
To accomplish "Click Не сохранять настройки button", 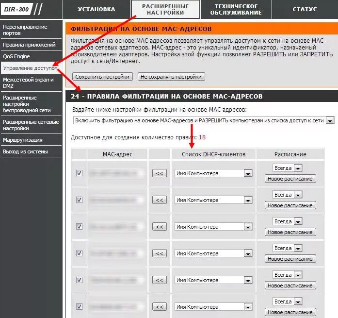I will (x=171, y=77).
